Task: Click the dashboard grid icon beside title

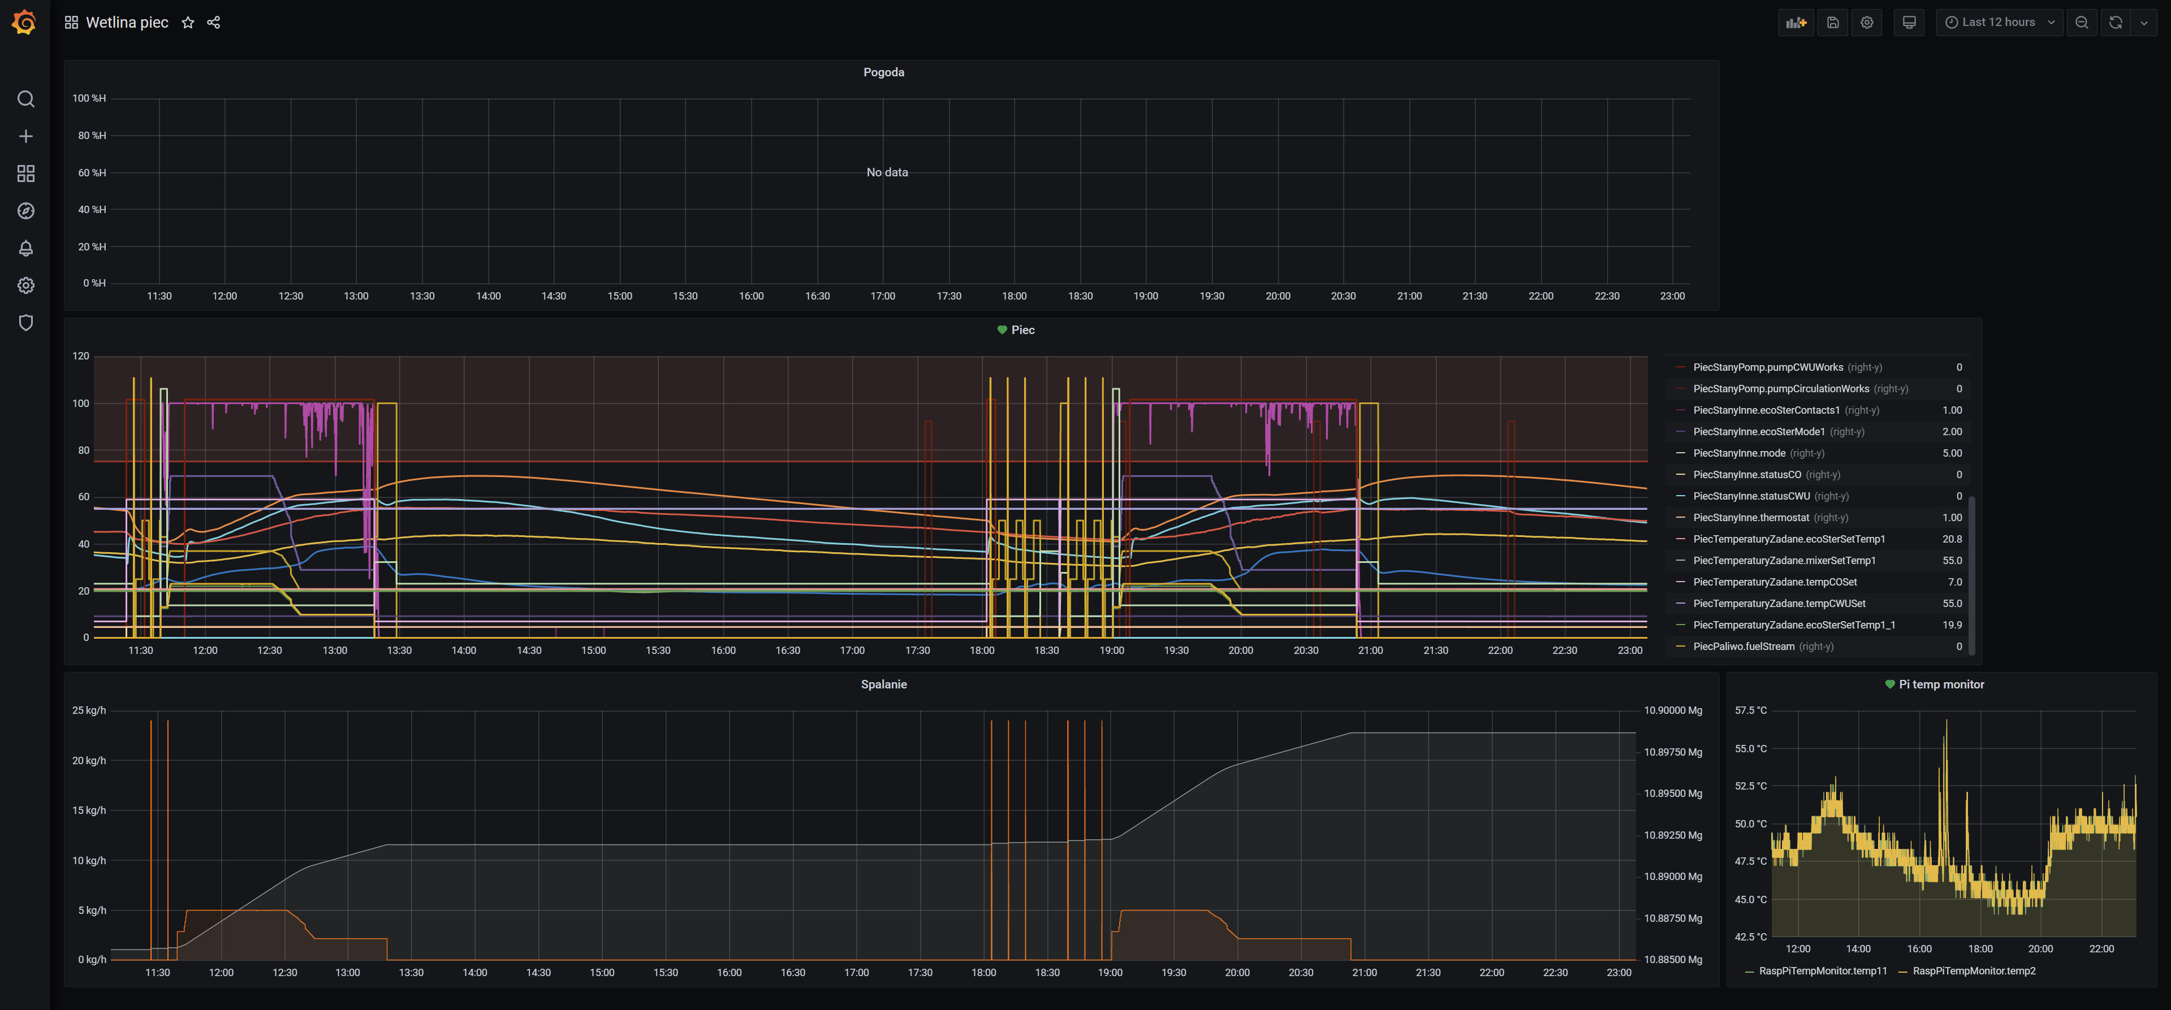Action: (x=72, y=23)
